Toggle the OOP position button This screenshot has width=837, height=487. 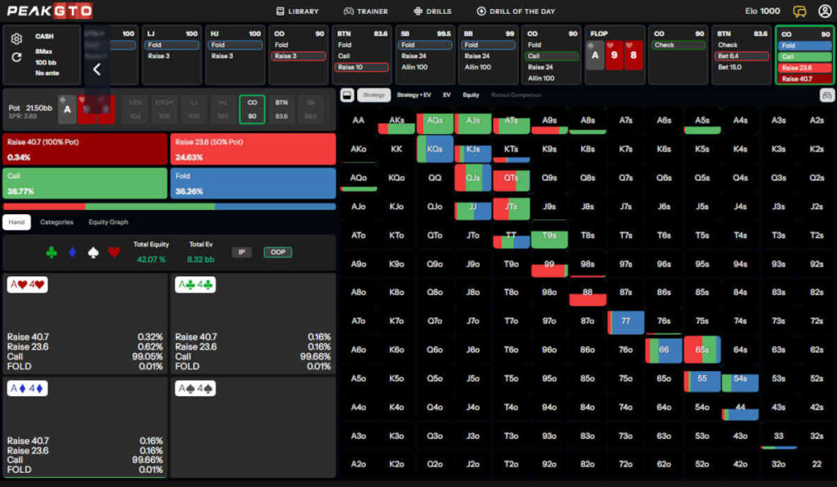tap(278, 252)
